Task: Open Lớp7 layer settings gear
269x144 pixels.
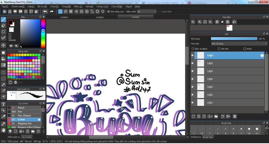Action: [x=262, y=56]
